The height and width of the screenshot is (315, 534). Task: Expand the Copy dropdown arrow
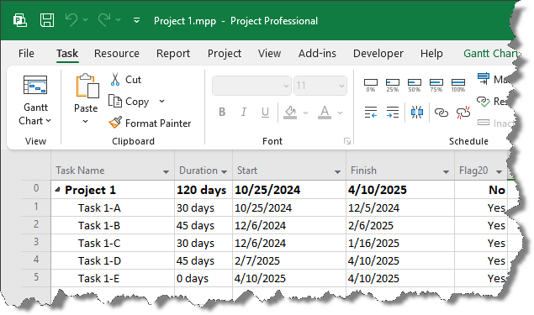point(161,102)
